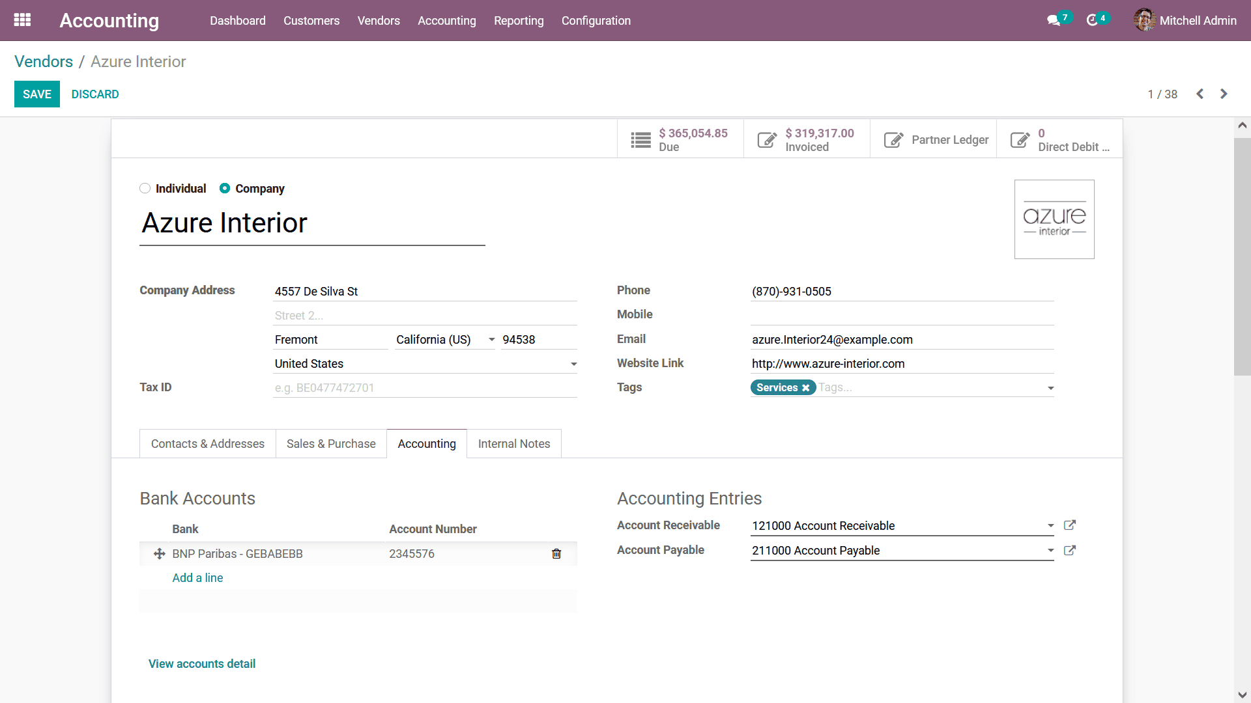Go to previous record arrow

coord(1200,94)
